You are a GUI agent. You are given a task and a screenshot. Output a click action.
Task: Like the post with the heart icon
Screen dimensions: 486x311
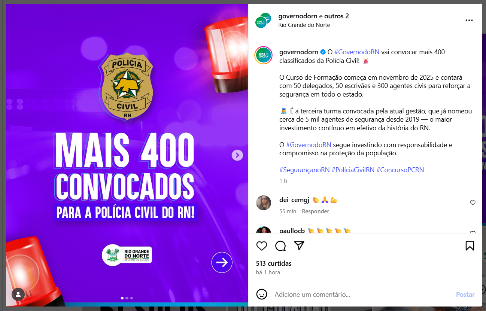tap(262, 246)
